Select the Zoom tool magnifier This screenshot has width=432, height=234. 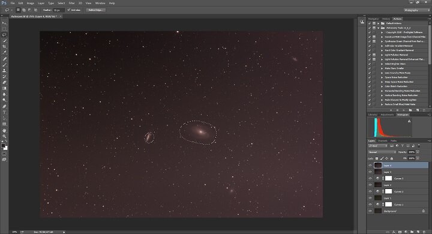point(4,136)
